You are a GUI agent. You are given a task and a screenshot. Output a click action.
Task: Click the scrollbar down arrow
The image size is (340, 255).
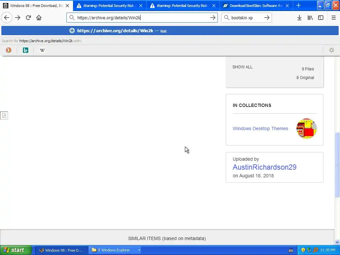click(337, 242)
